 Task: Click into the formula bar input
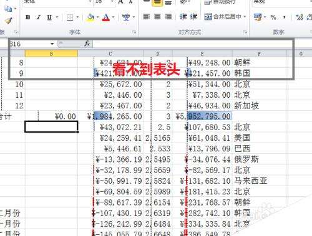[x=192, y=44]
